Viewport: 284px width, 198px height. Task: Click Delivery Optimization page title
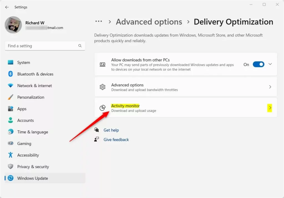point(234,22)
